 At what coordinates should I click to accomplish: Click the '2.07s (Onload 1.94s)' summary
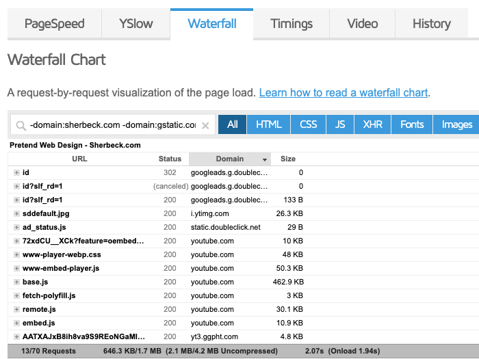[x=342, y=351]
